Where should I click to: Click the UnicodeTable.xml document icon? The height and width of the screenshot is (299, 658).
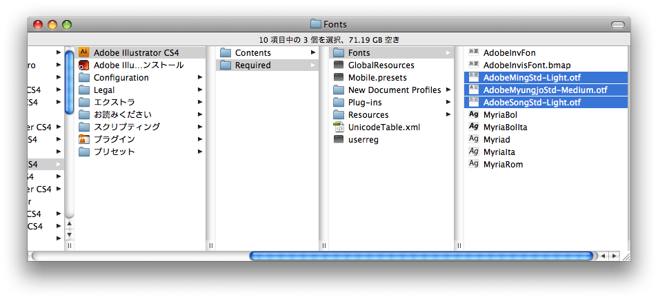[339, 127]
